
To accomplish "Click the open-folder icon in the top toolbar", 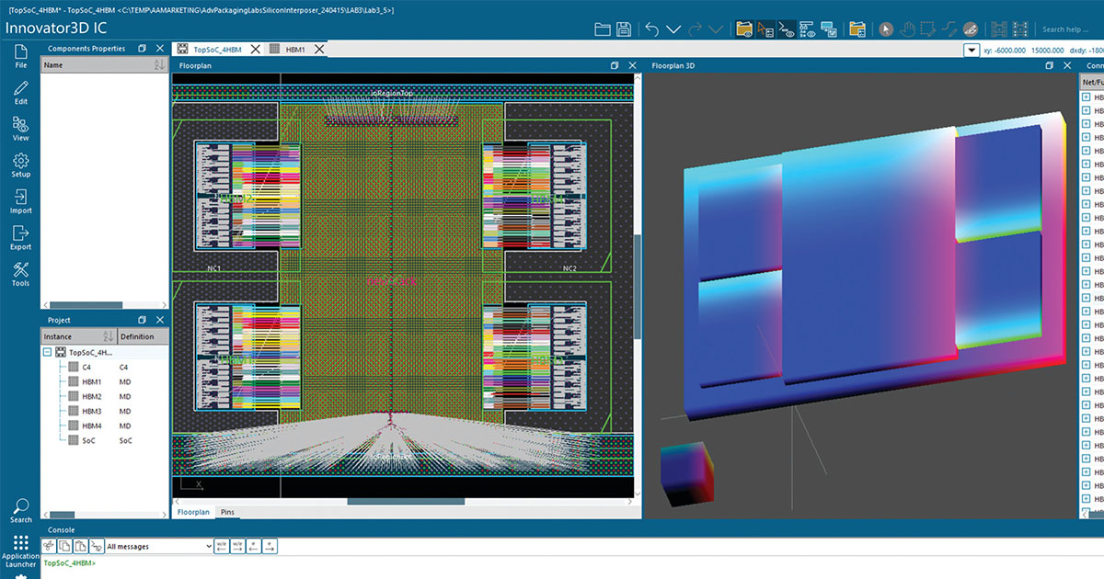I will point(603,28).
